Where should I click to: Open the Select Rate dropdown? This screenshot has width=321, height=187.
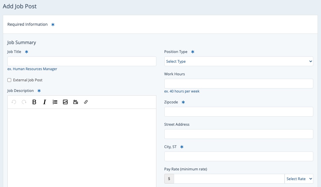tap(299, 179)
